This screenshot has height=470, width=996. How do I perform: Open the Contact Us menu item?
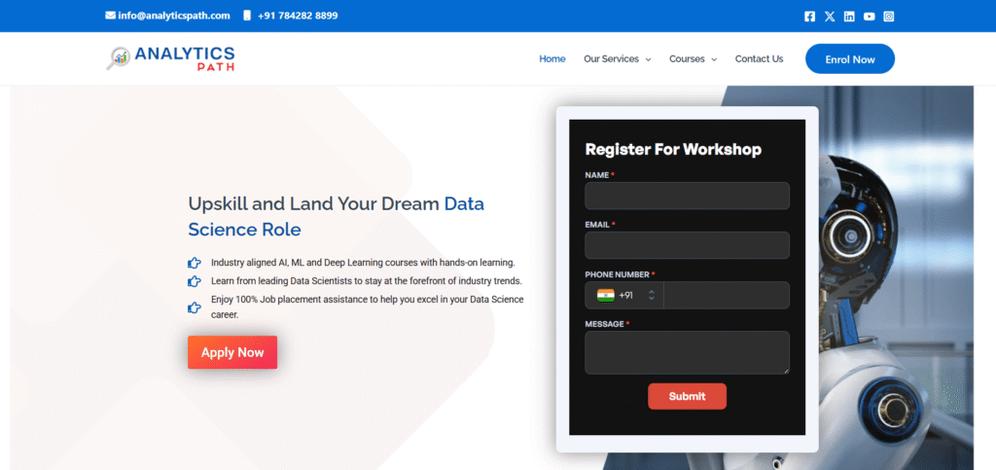pyautogui.click(x=759, y=59)
